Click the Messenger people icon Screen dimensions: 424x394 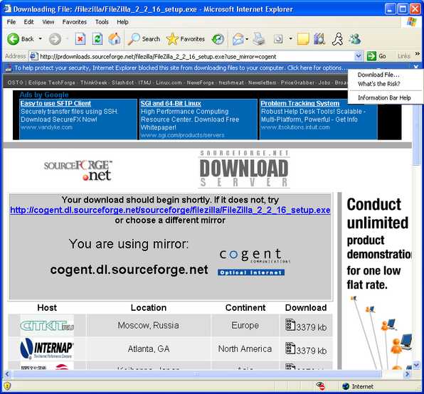[354, 39]
